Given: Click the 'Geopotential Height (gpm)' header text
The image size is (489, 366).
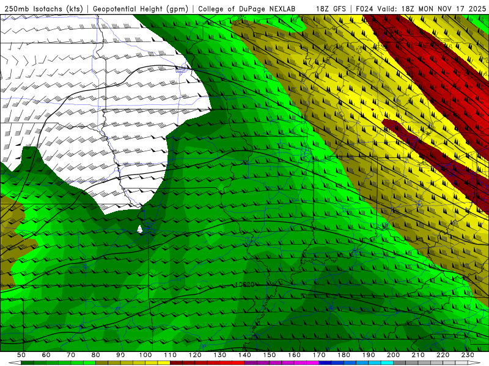Looking at the screenshot, I should pos(141,9).
